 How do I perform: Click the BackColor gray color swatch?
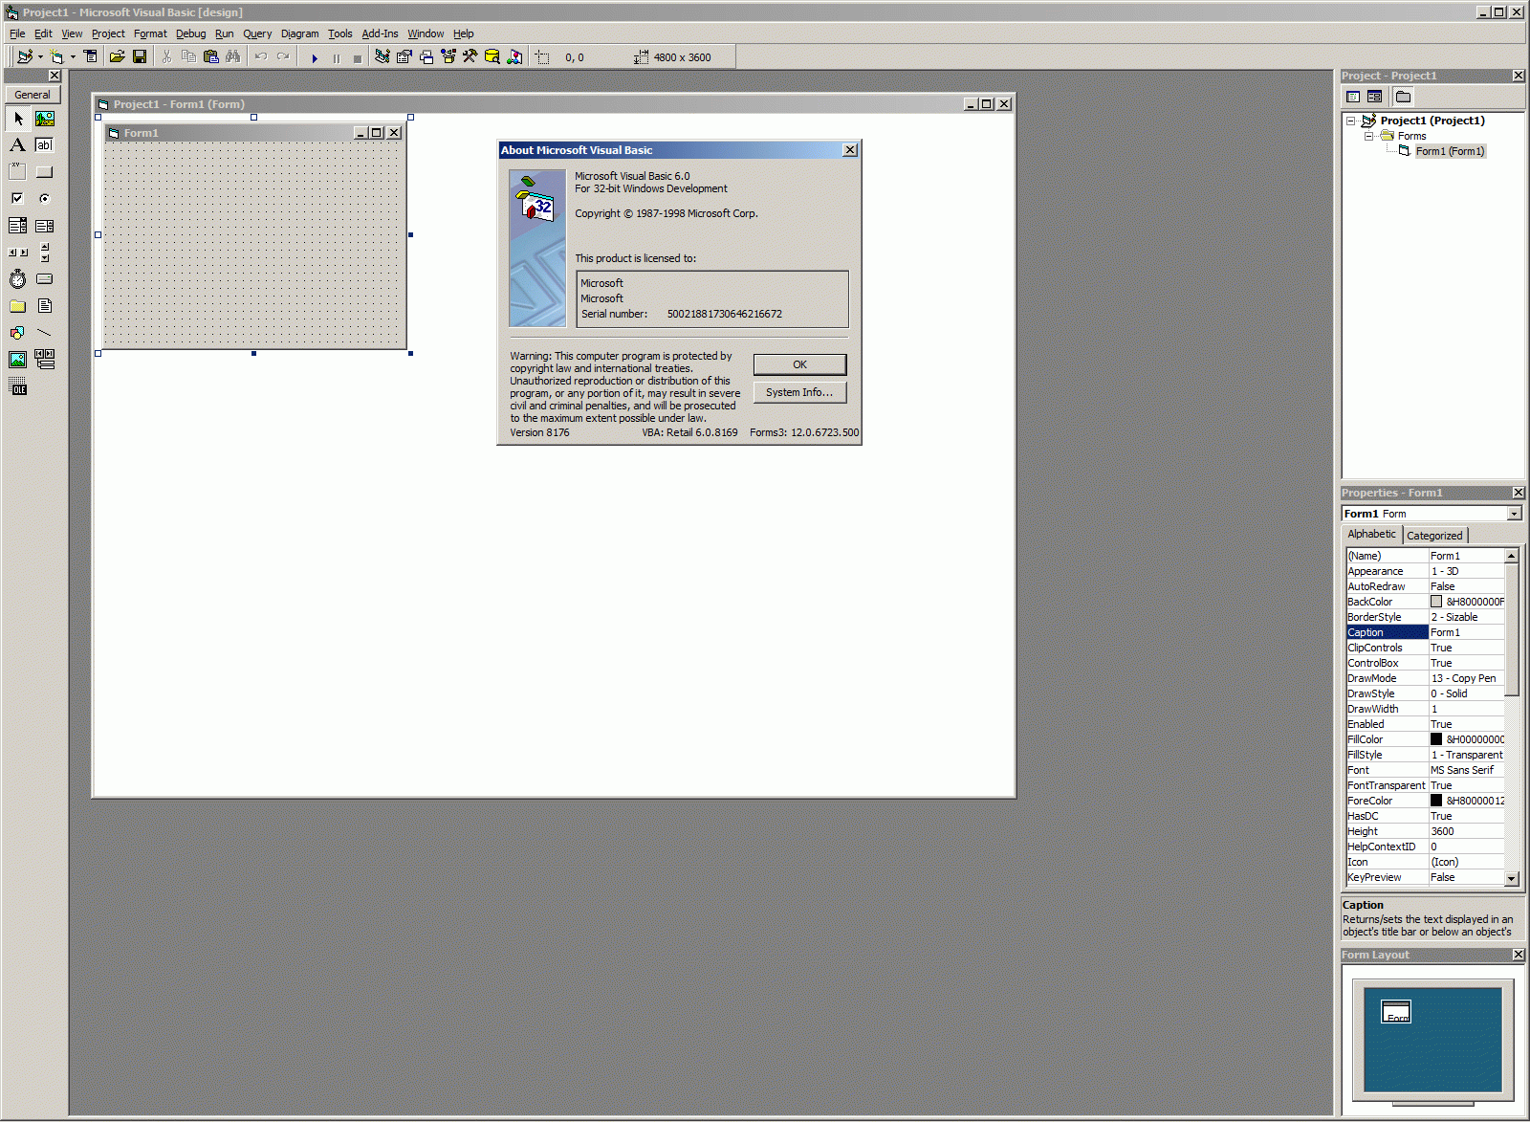tap(1436, 602)
